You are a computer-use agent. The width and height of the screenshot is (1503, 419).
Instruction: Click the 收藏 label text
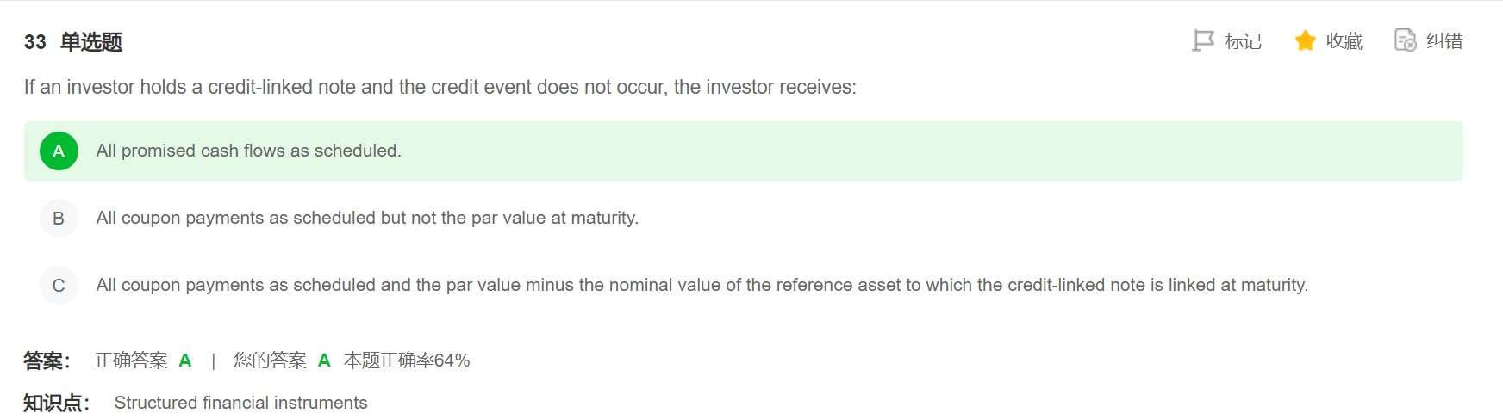click(1344, 41)
